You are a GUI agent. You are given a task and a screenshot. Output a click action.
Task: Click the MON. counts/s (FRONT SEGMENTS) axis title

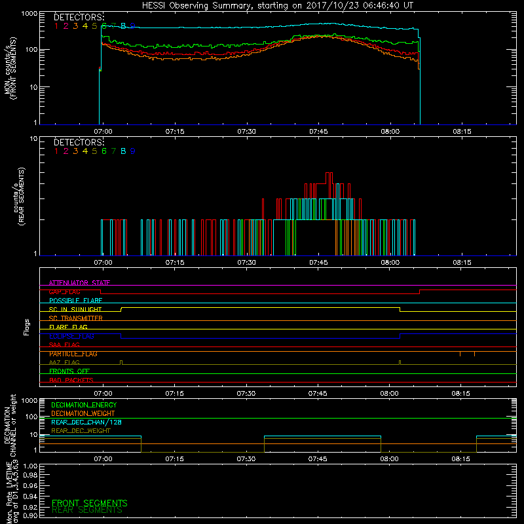click(10, 68)
